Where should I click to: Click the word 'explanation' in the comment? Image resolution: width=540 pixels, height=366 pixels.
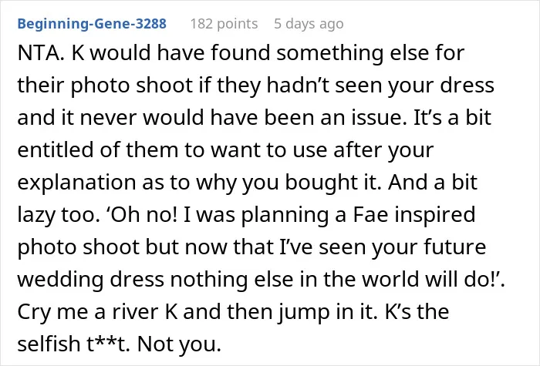[x=76, y=183]
